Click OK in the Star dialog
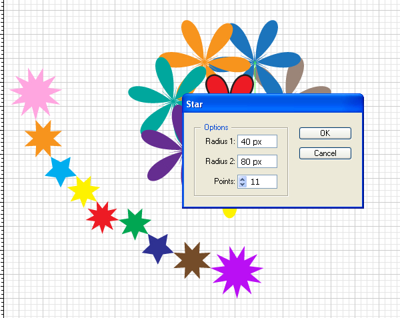Screen dimensions: 400x318 325,133
